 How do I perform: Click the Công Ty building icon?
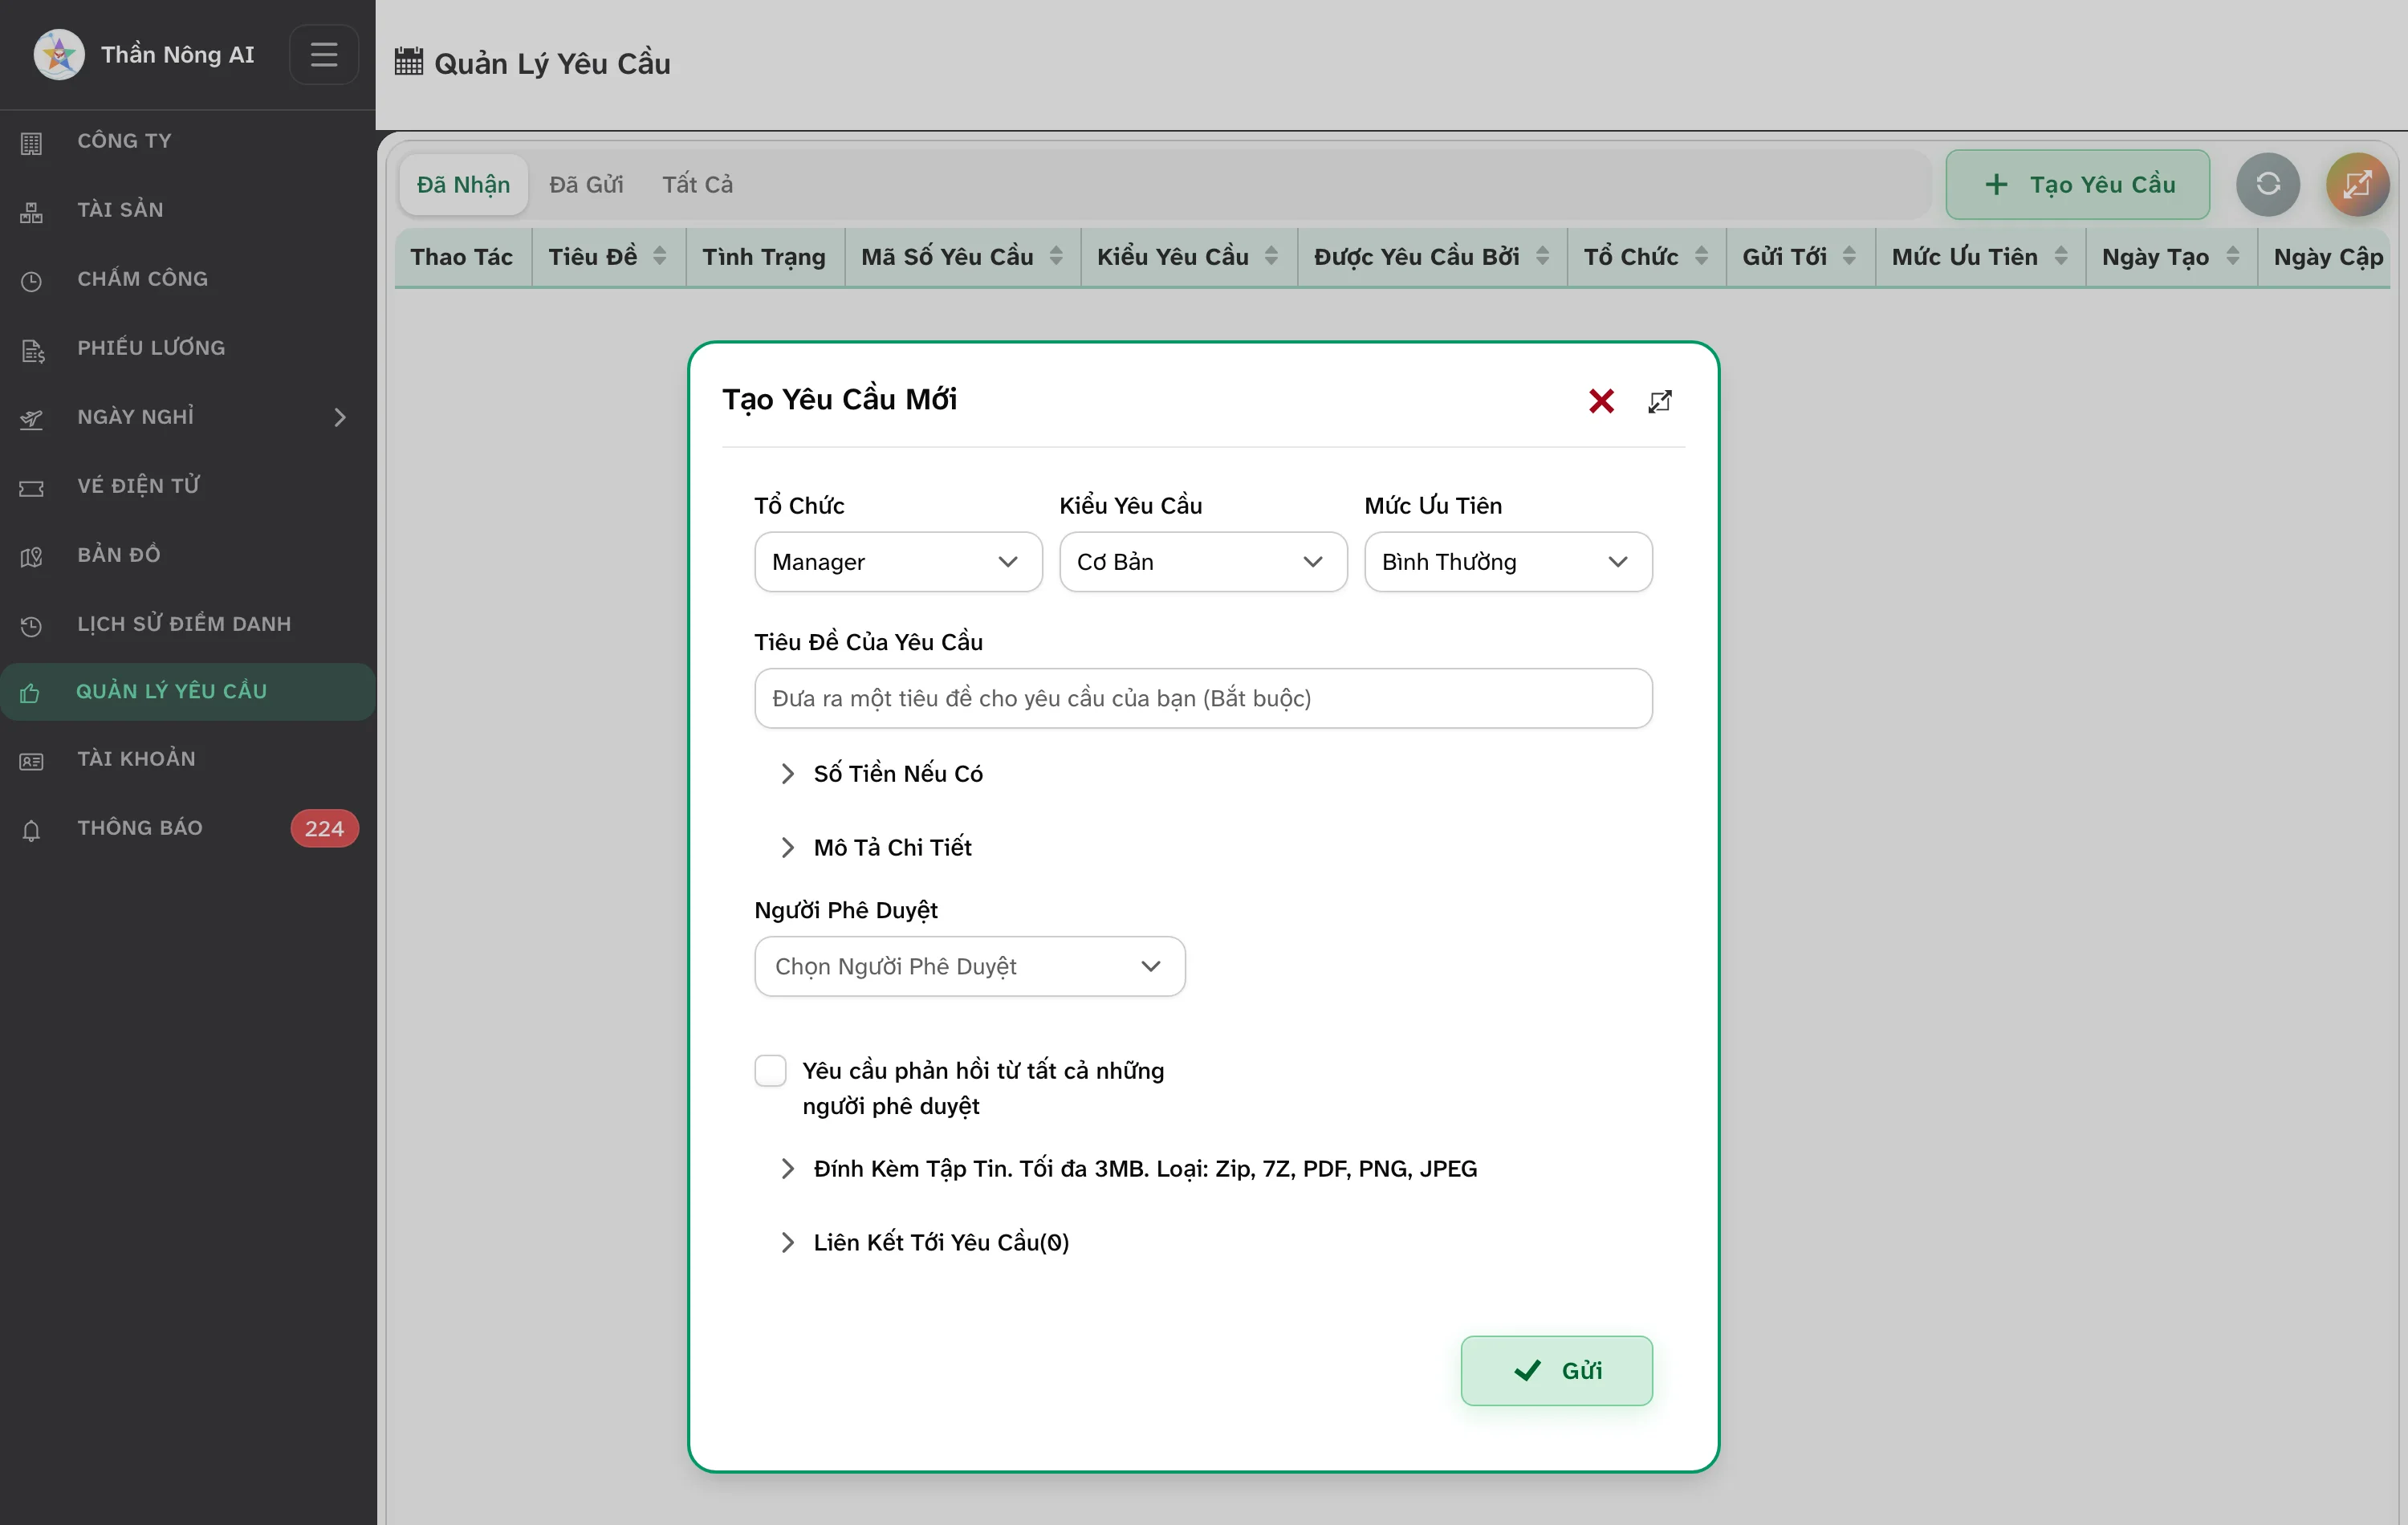pyautogui.click(x=31, y=143)
